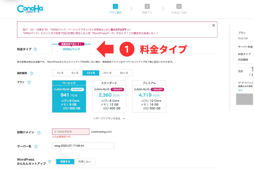Choose 6ヶ月 contract period

coord(75,73)
